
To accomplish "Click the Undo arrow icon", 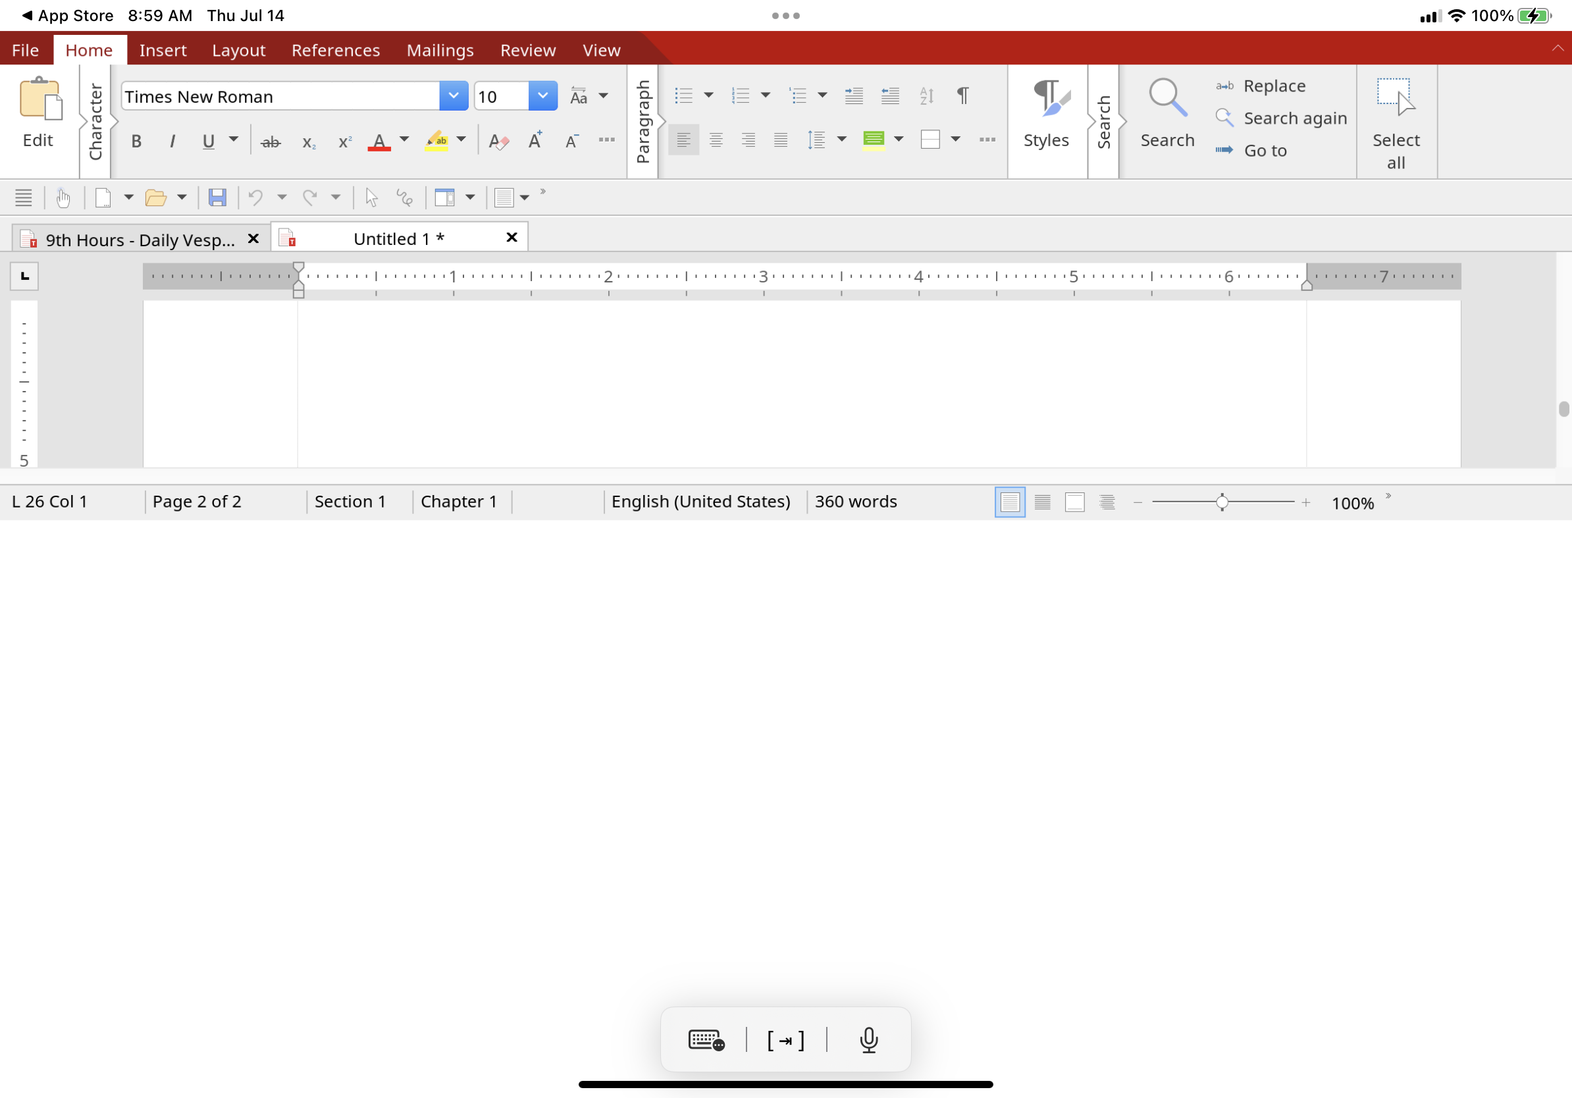I will click(255, 198).
